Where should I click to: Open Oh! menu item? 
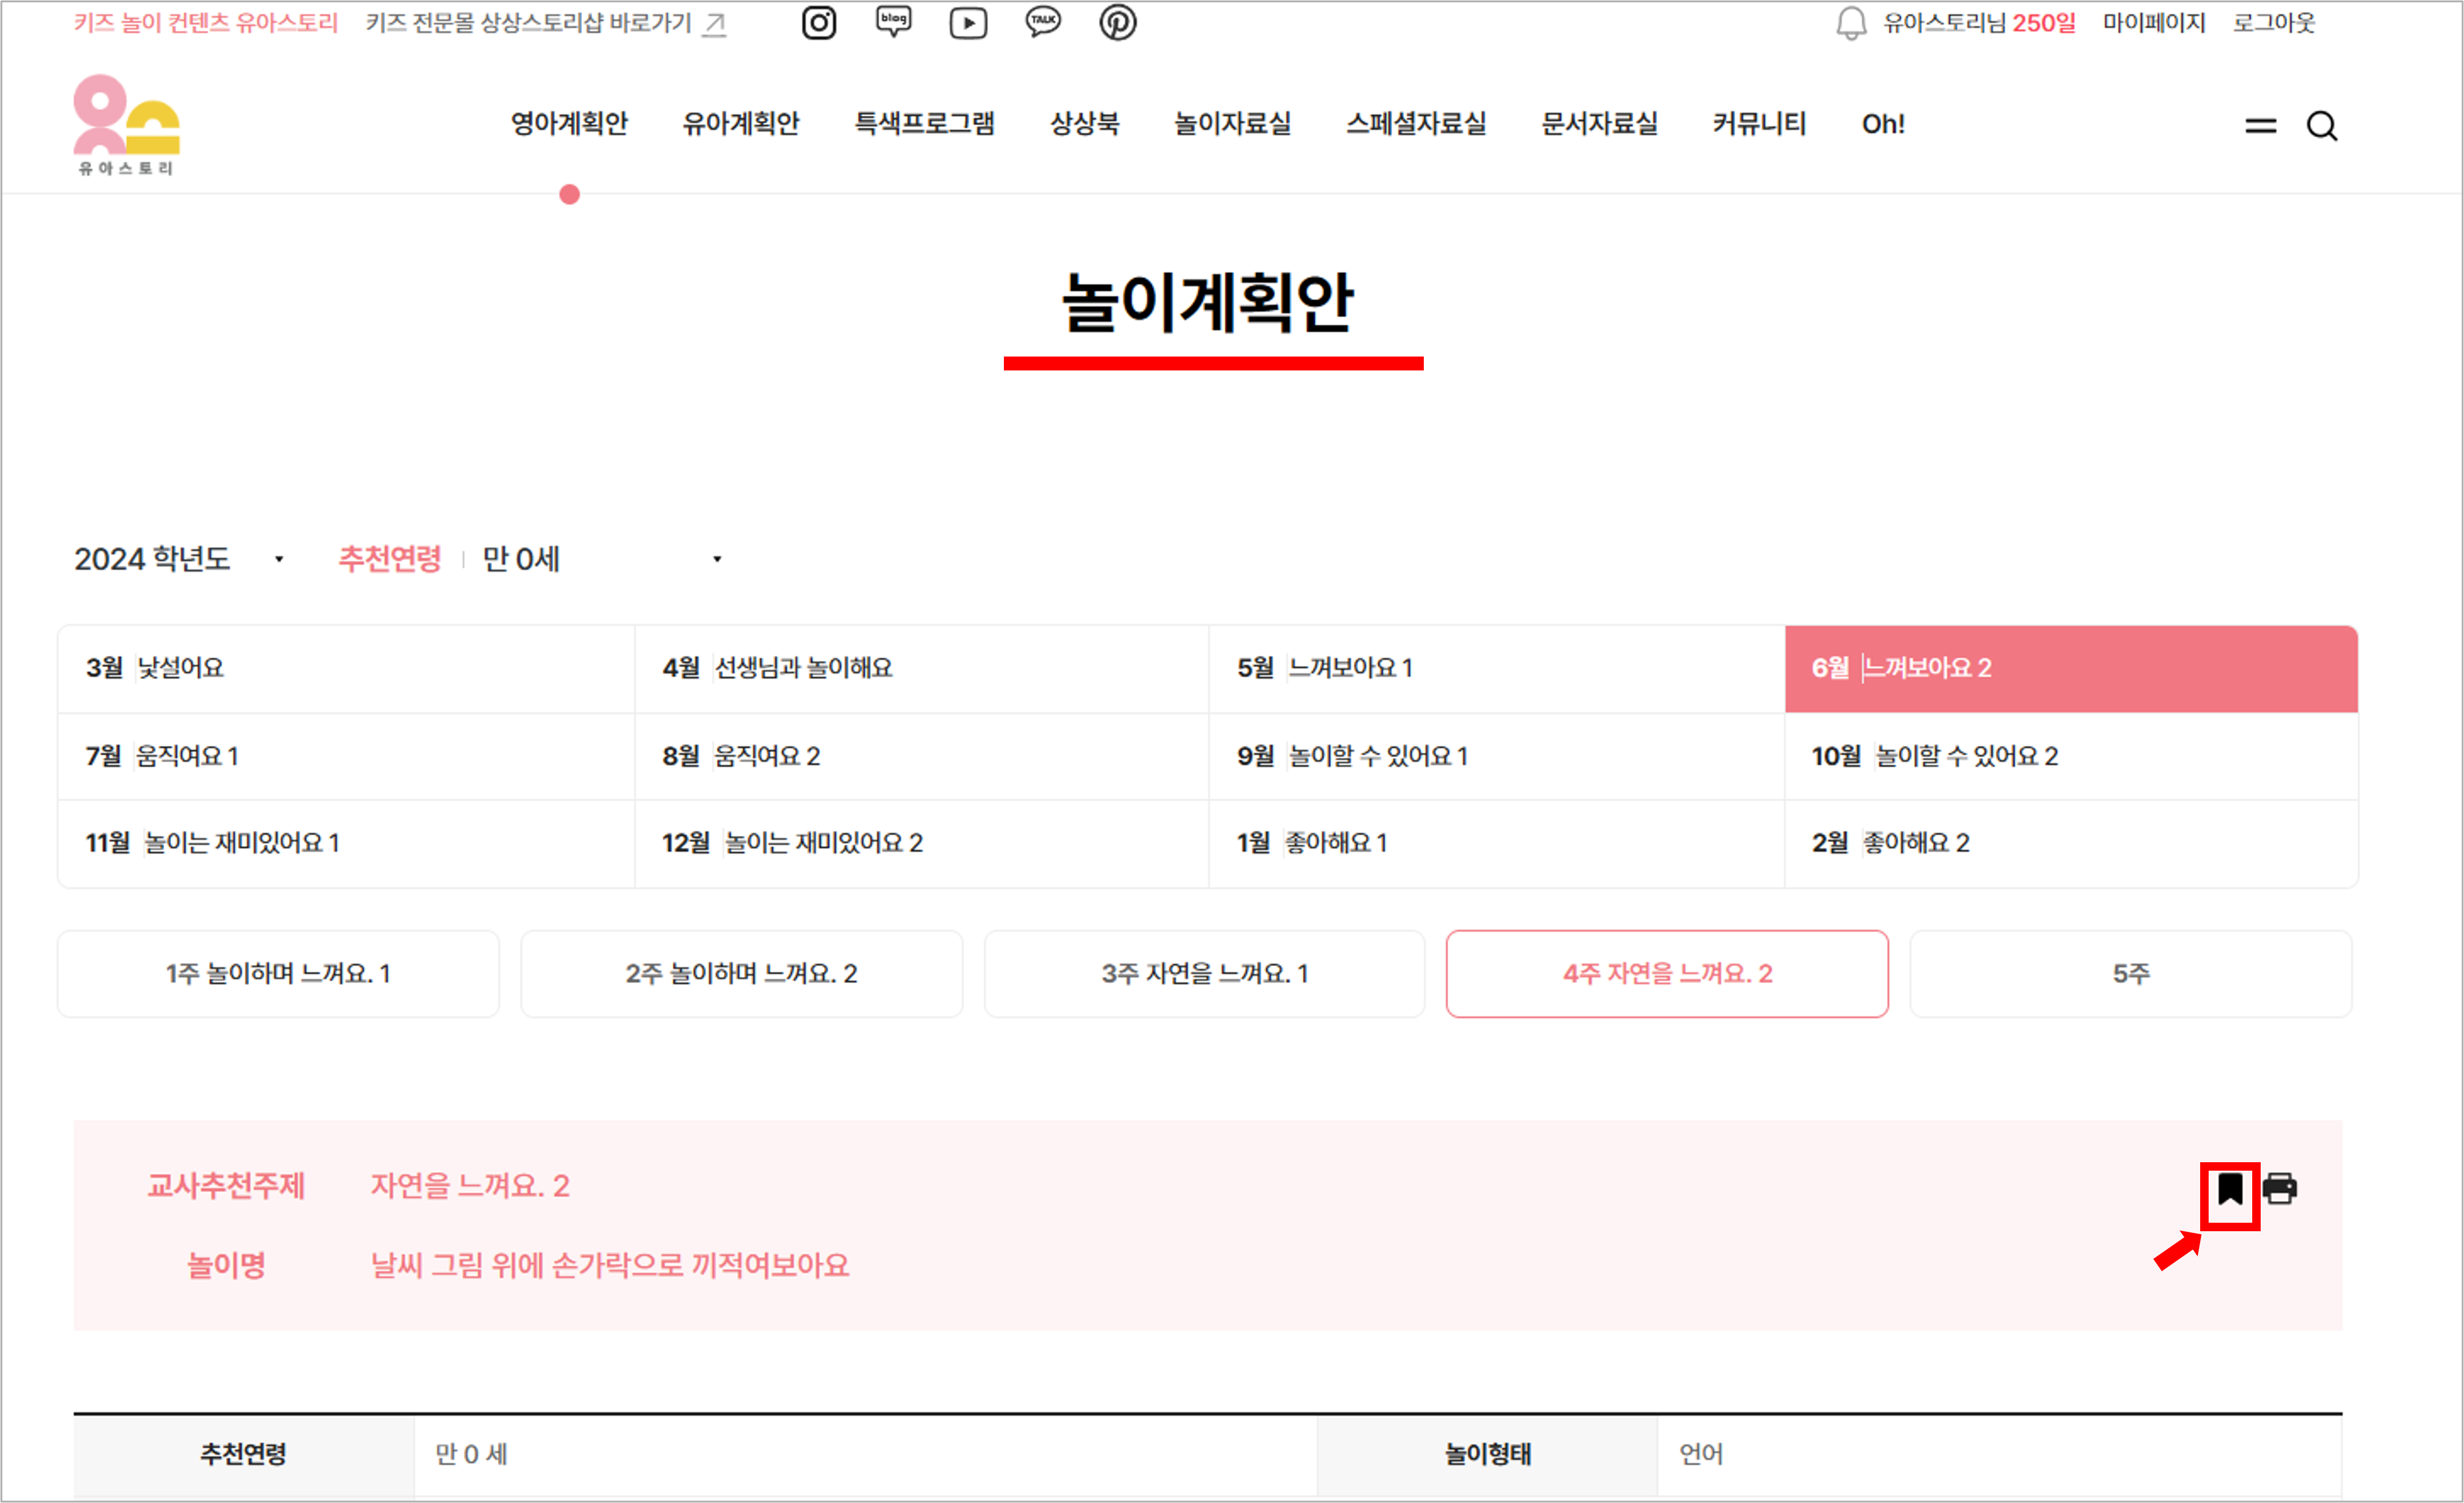(x=1883, y=124)
